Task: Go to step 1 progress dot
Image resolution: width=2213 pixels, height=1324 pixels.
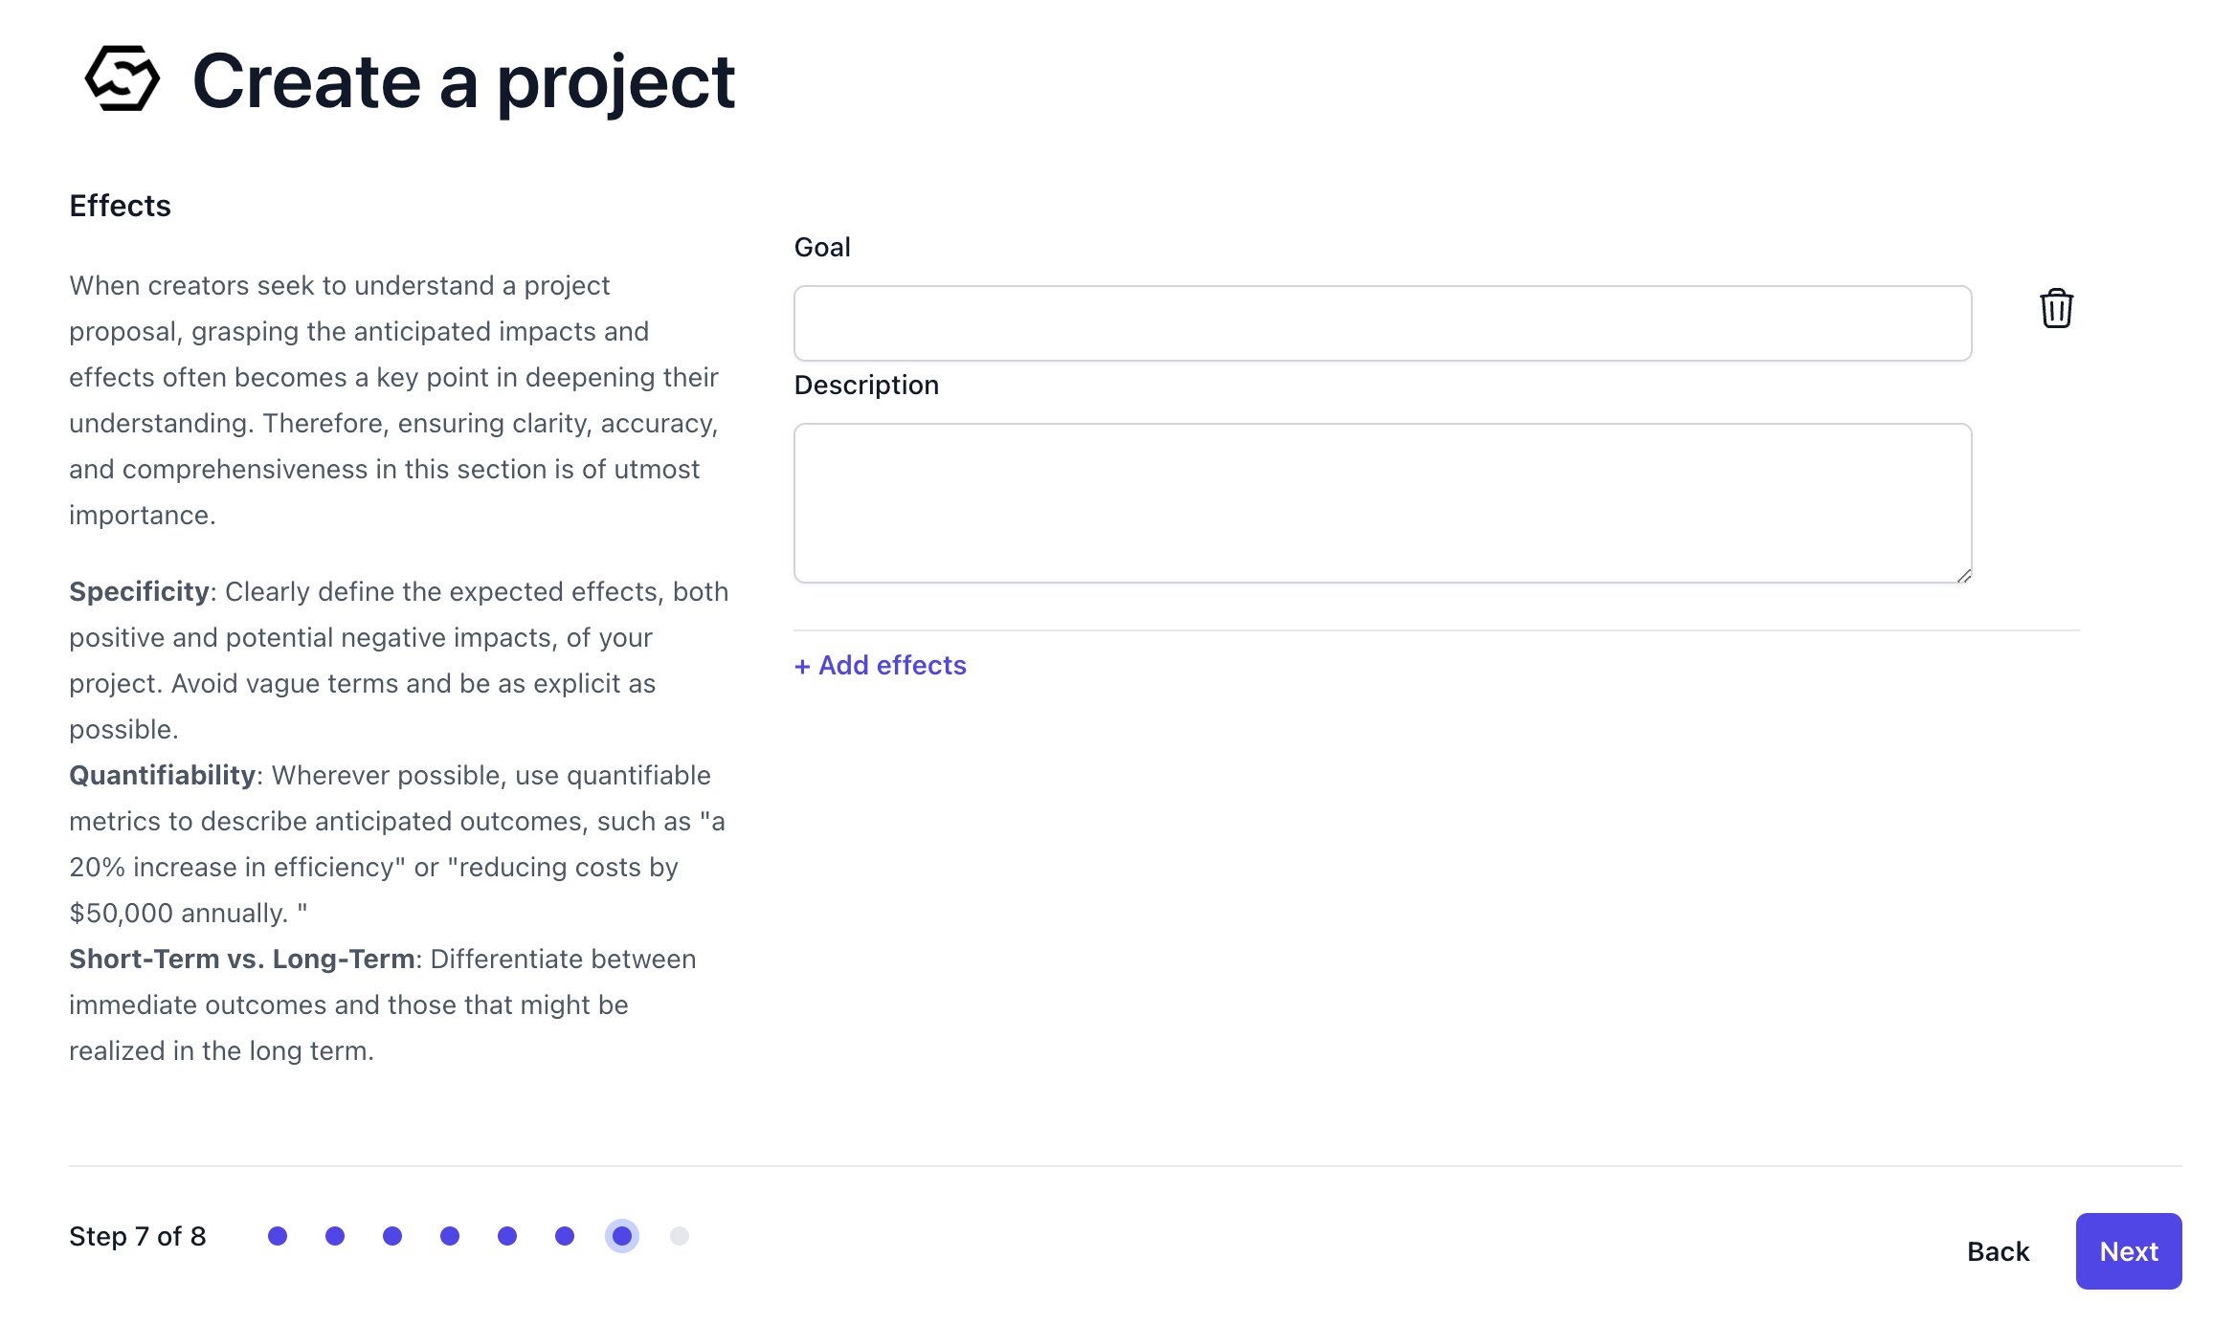Action: tap(278, 1236)
